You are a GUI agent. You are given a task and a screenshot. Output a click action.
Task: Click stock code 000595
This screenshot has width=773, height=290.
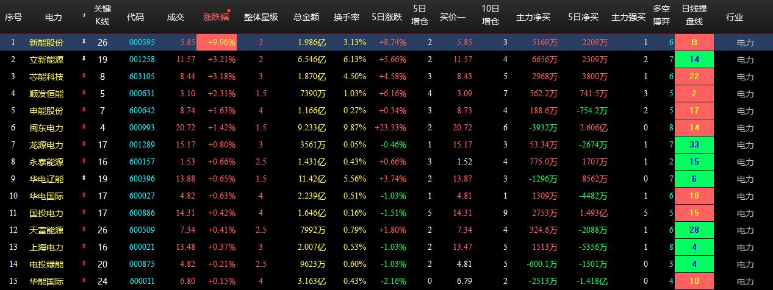(142, 43)
